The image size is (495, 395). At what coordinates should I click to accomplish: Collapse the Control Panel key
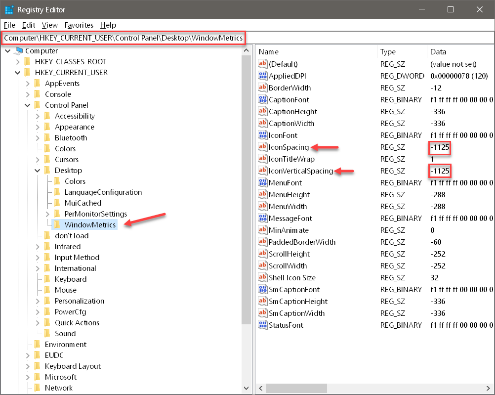(28, 105)
